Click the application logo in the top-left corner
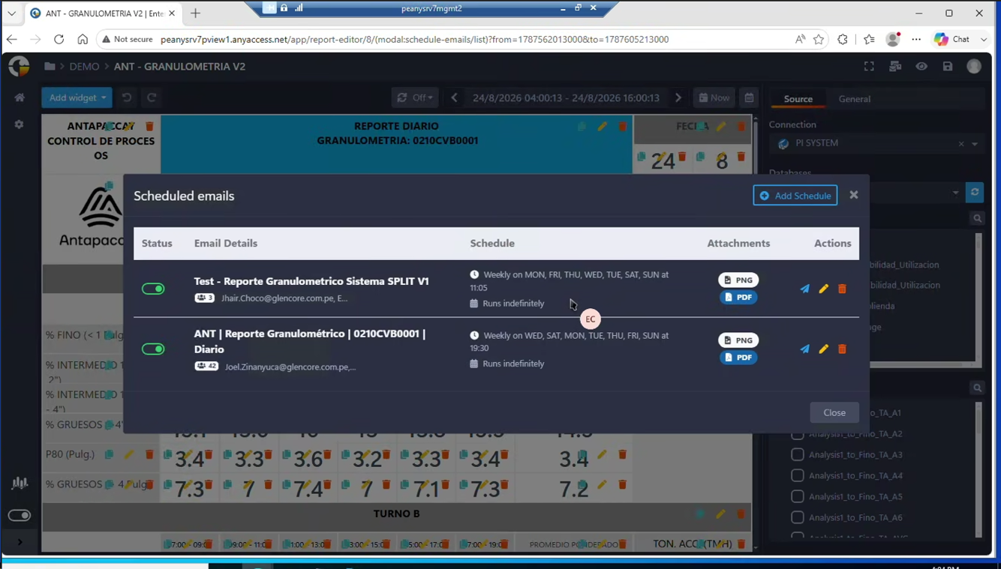The width and height of the screenshot is (1001, 569). coord(19,67)
